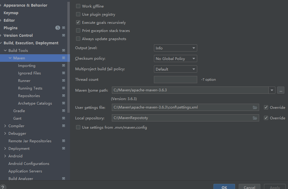
Task: Open the Checksum policy dropdown
Action: click(x=175, y=58)
